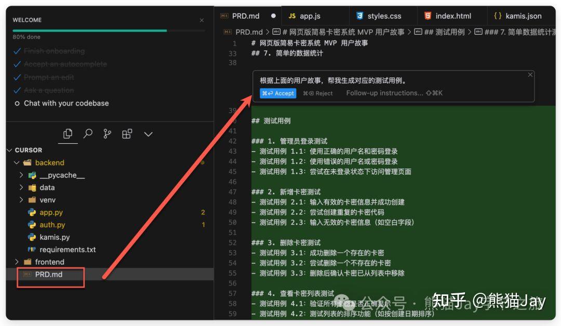
Task: Open the PRD.md file in the tree
Action: point(49,274)
